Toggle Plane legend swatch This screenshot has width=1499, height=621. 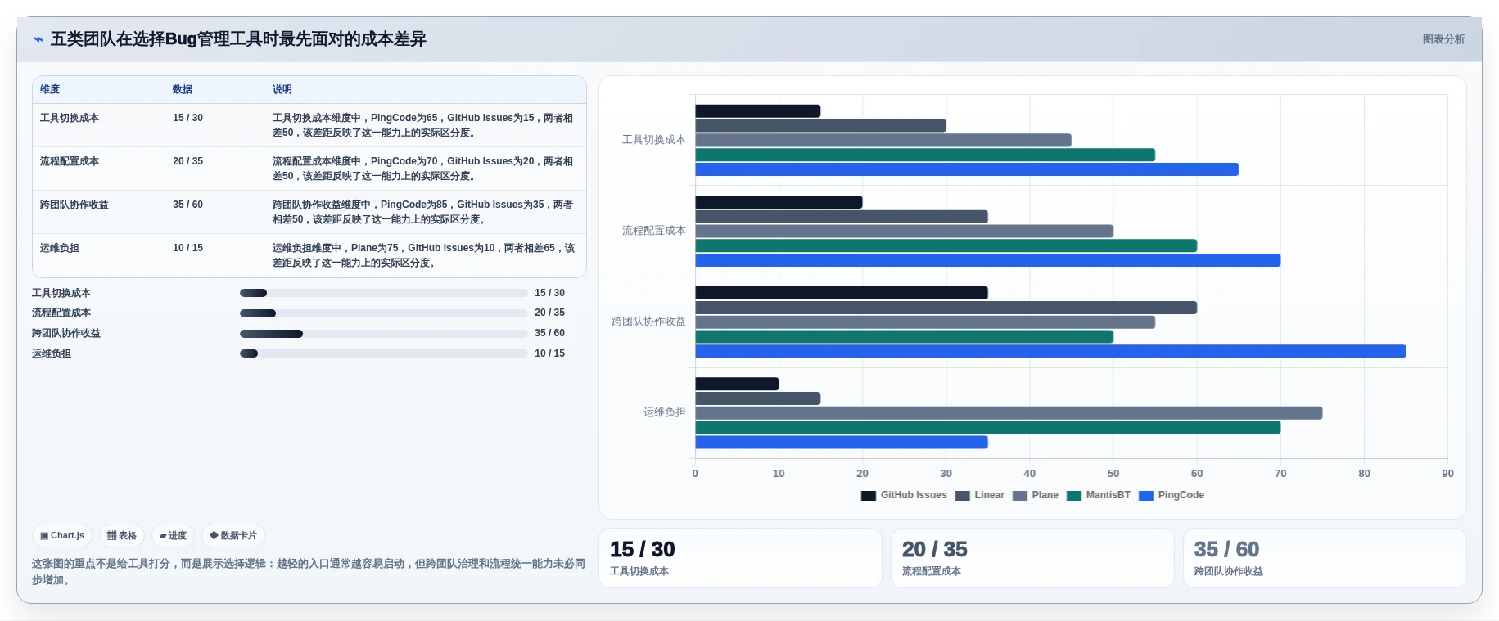tap(1020, 496)
